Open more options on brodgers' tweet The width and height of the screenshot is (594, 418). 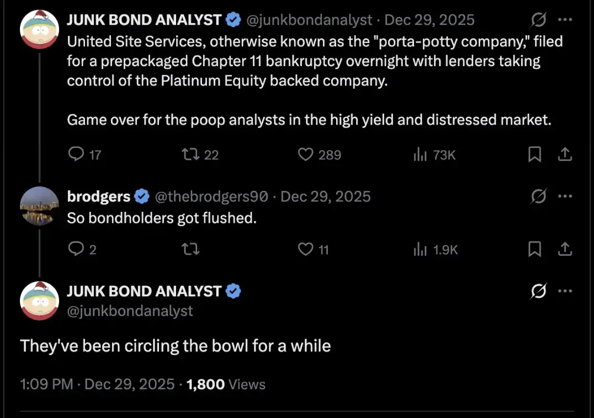565,196
